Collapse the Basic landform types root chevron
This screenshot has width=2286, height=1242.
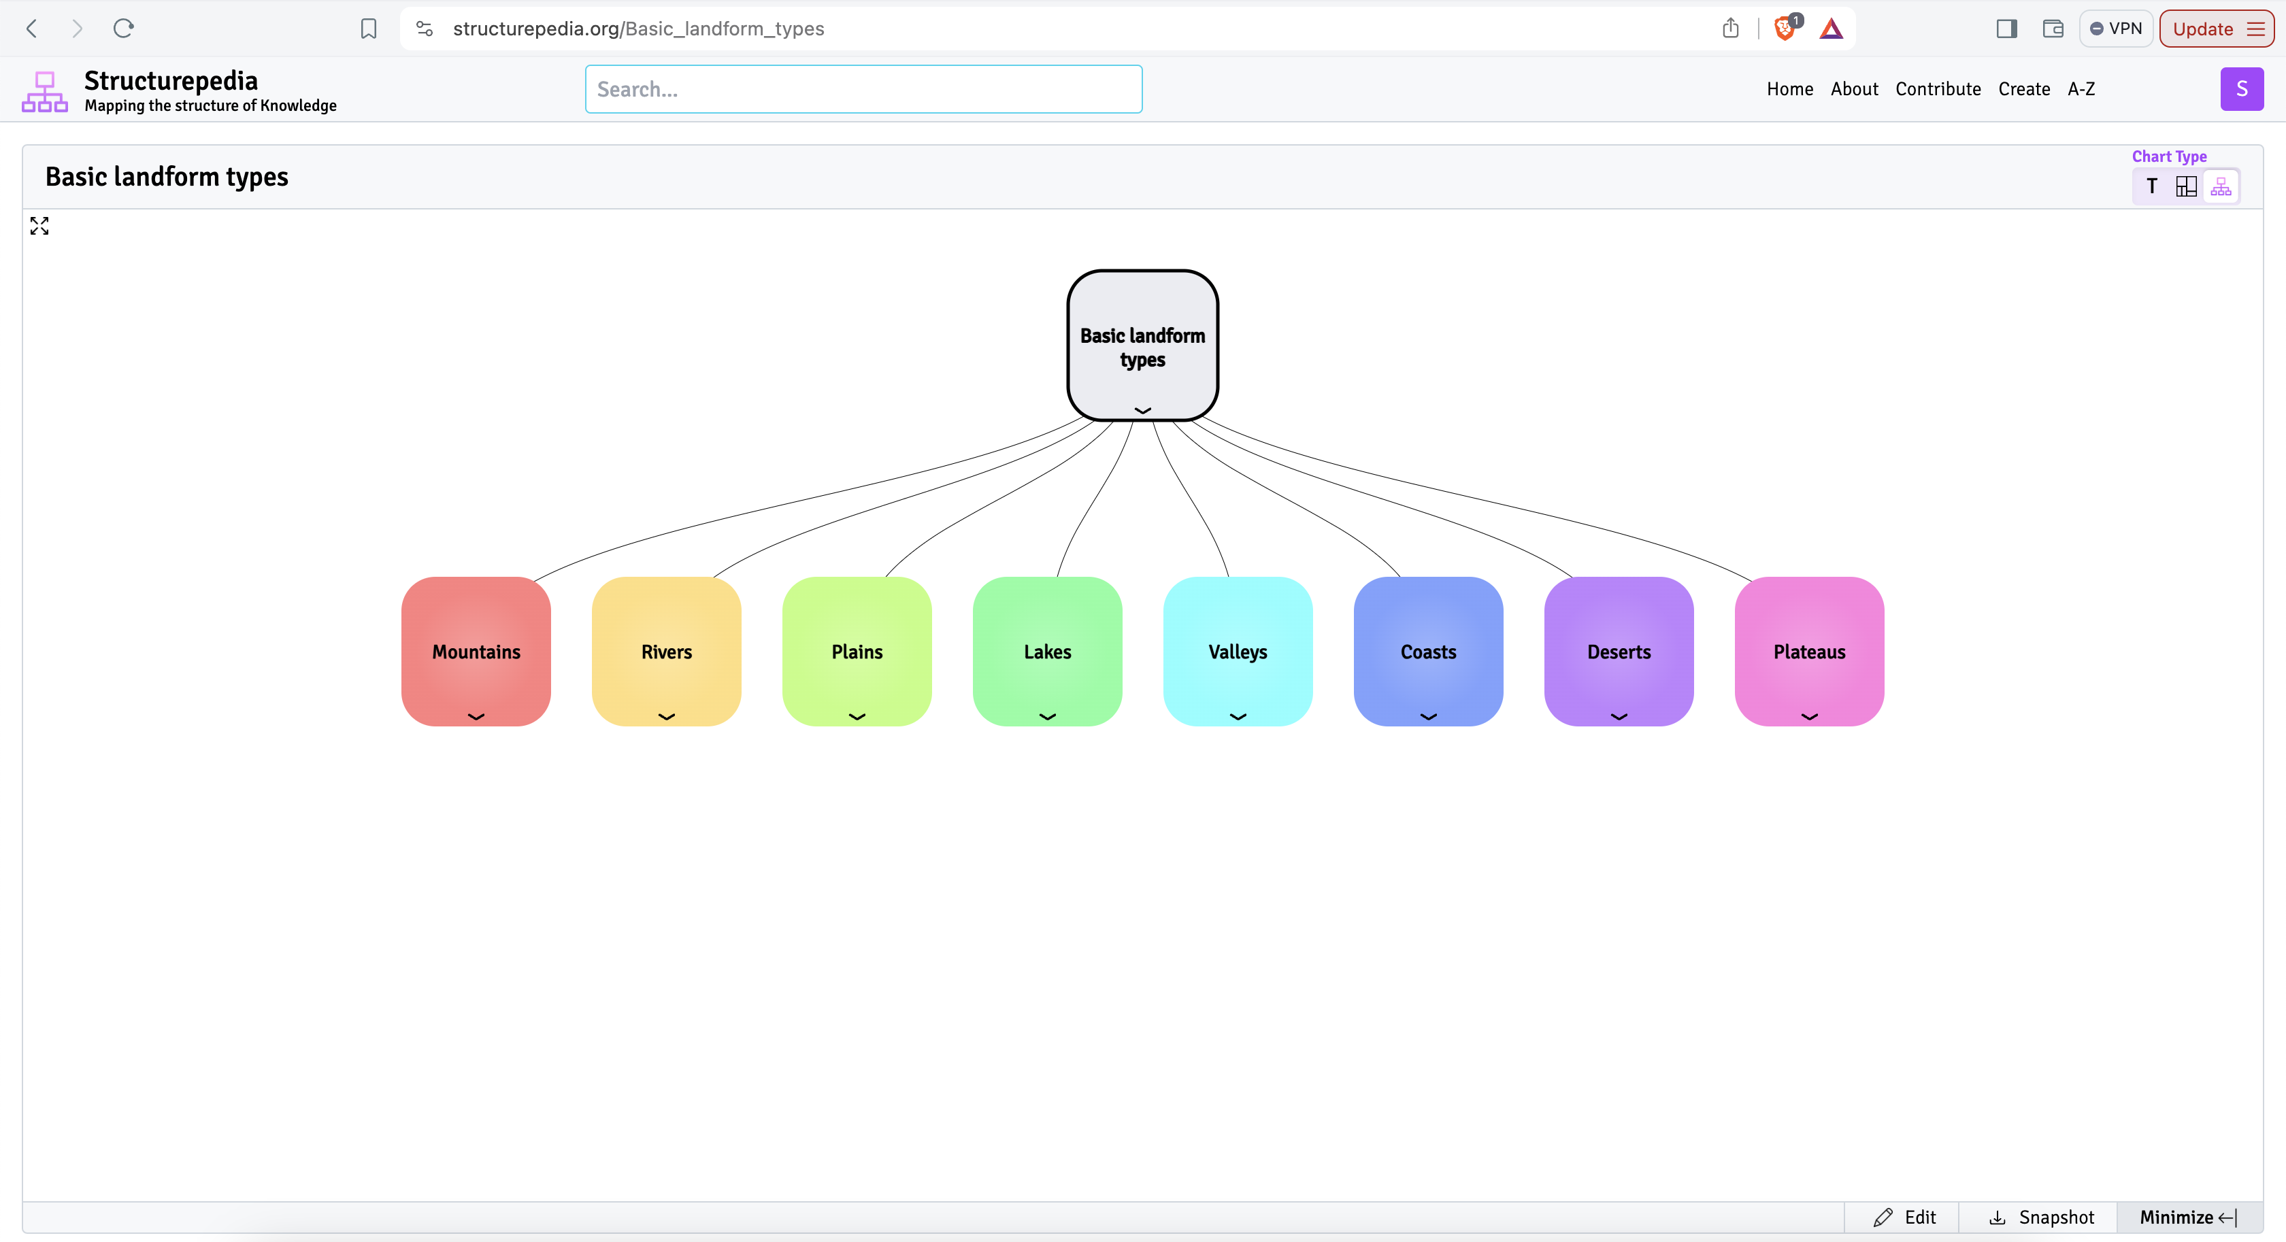pos(1142,410)
